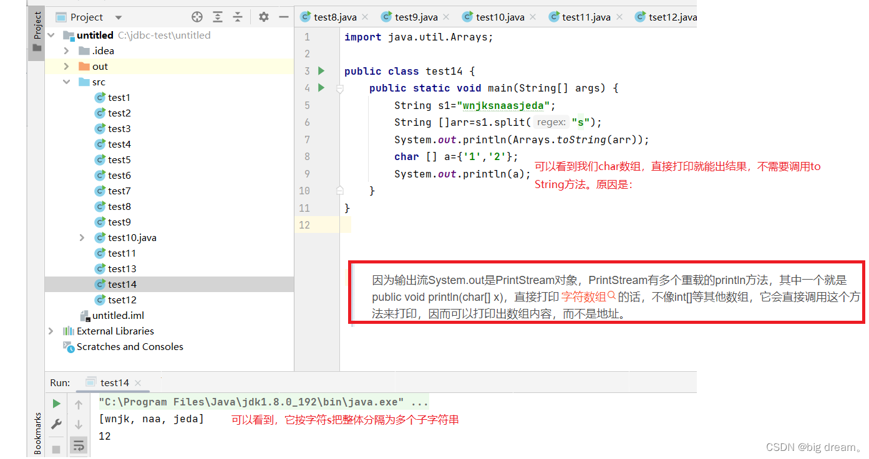Click line number 12 in the gutter
This screenshot has height=459, width=869.
coord(304,225)
